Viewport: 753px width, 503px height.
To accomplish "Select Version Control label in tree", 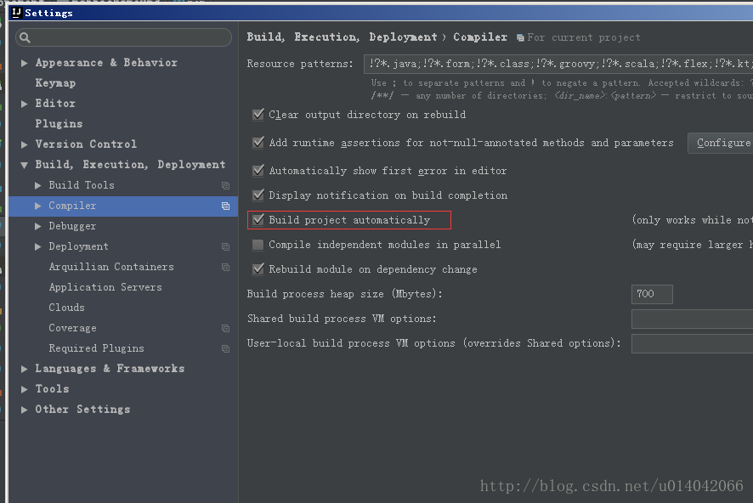I will 86,144.
